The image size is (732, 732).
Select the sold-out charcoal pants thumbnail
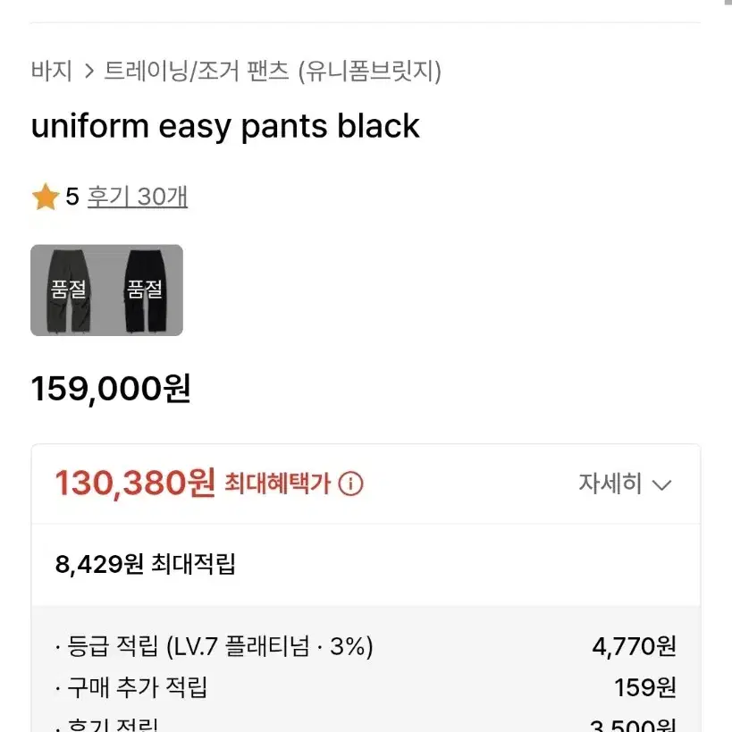click(69, 290)
